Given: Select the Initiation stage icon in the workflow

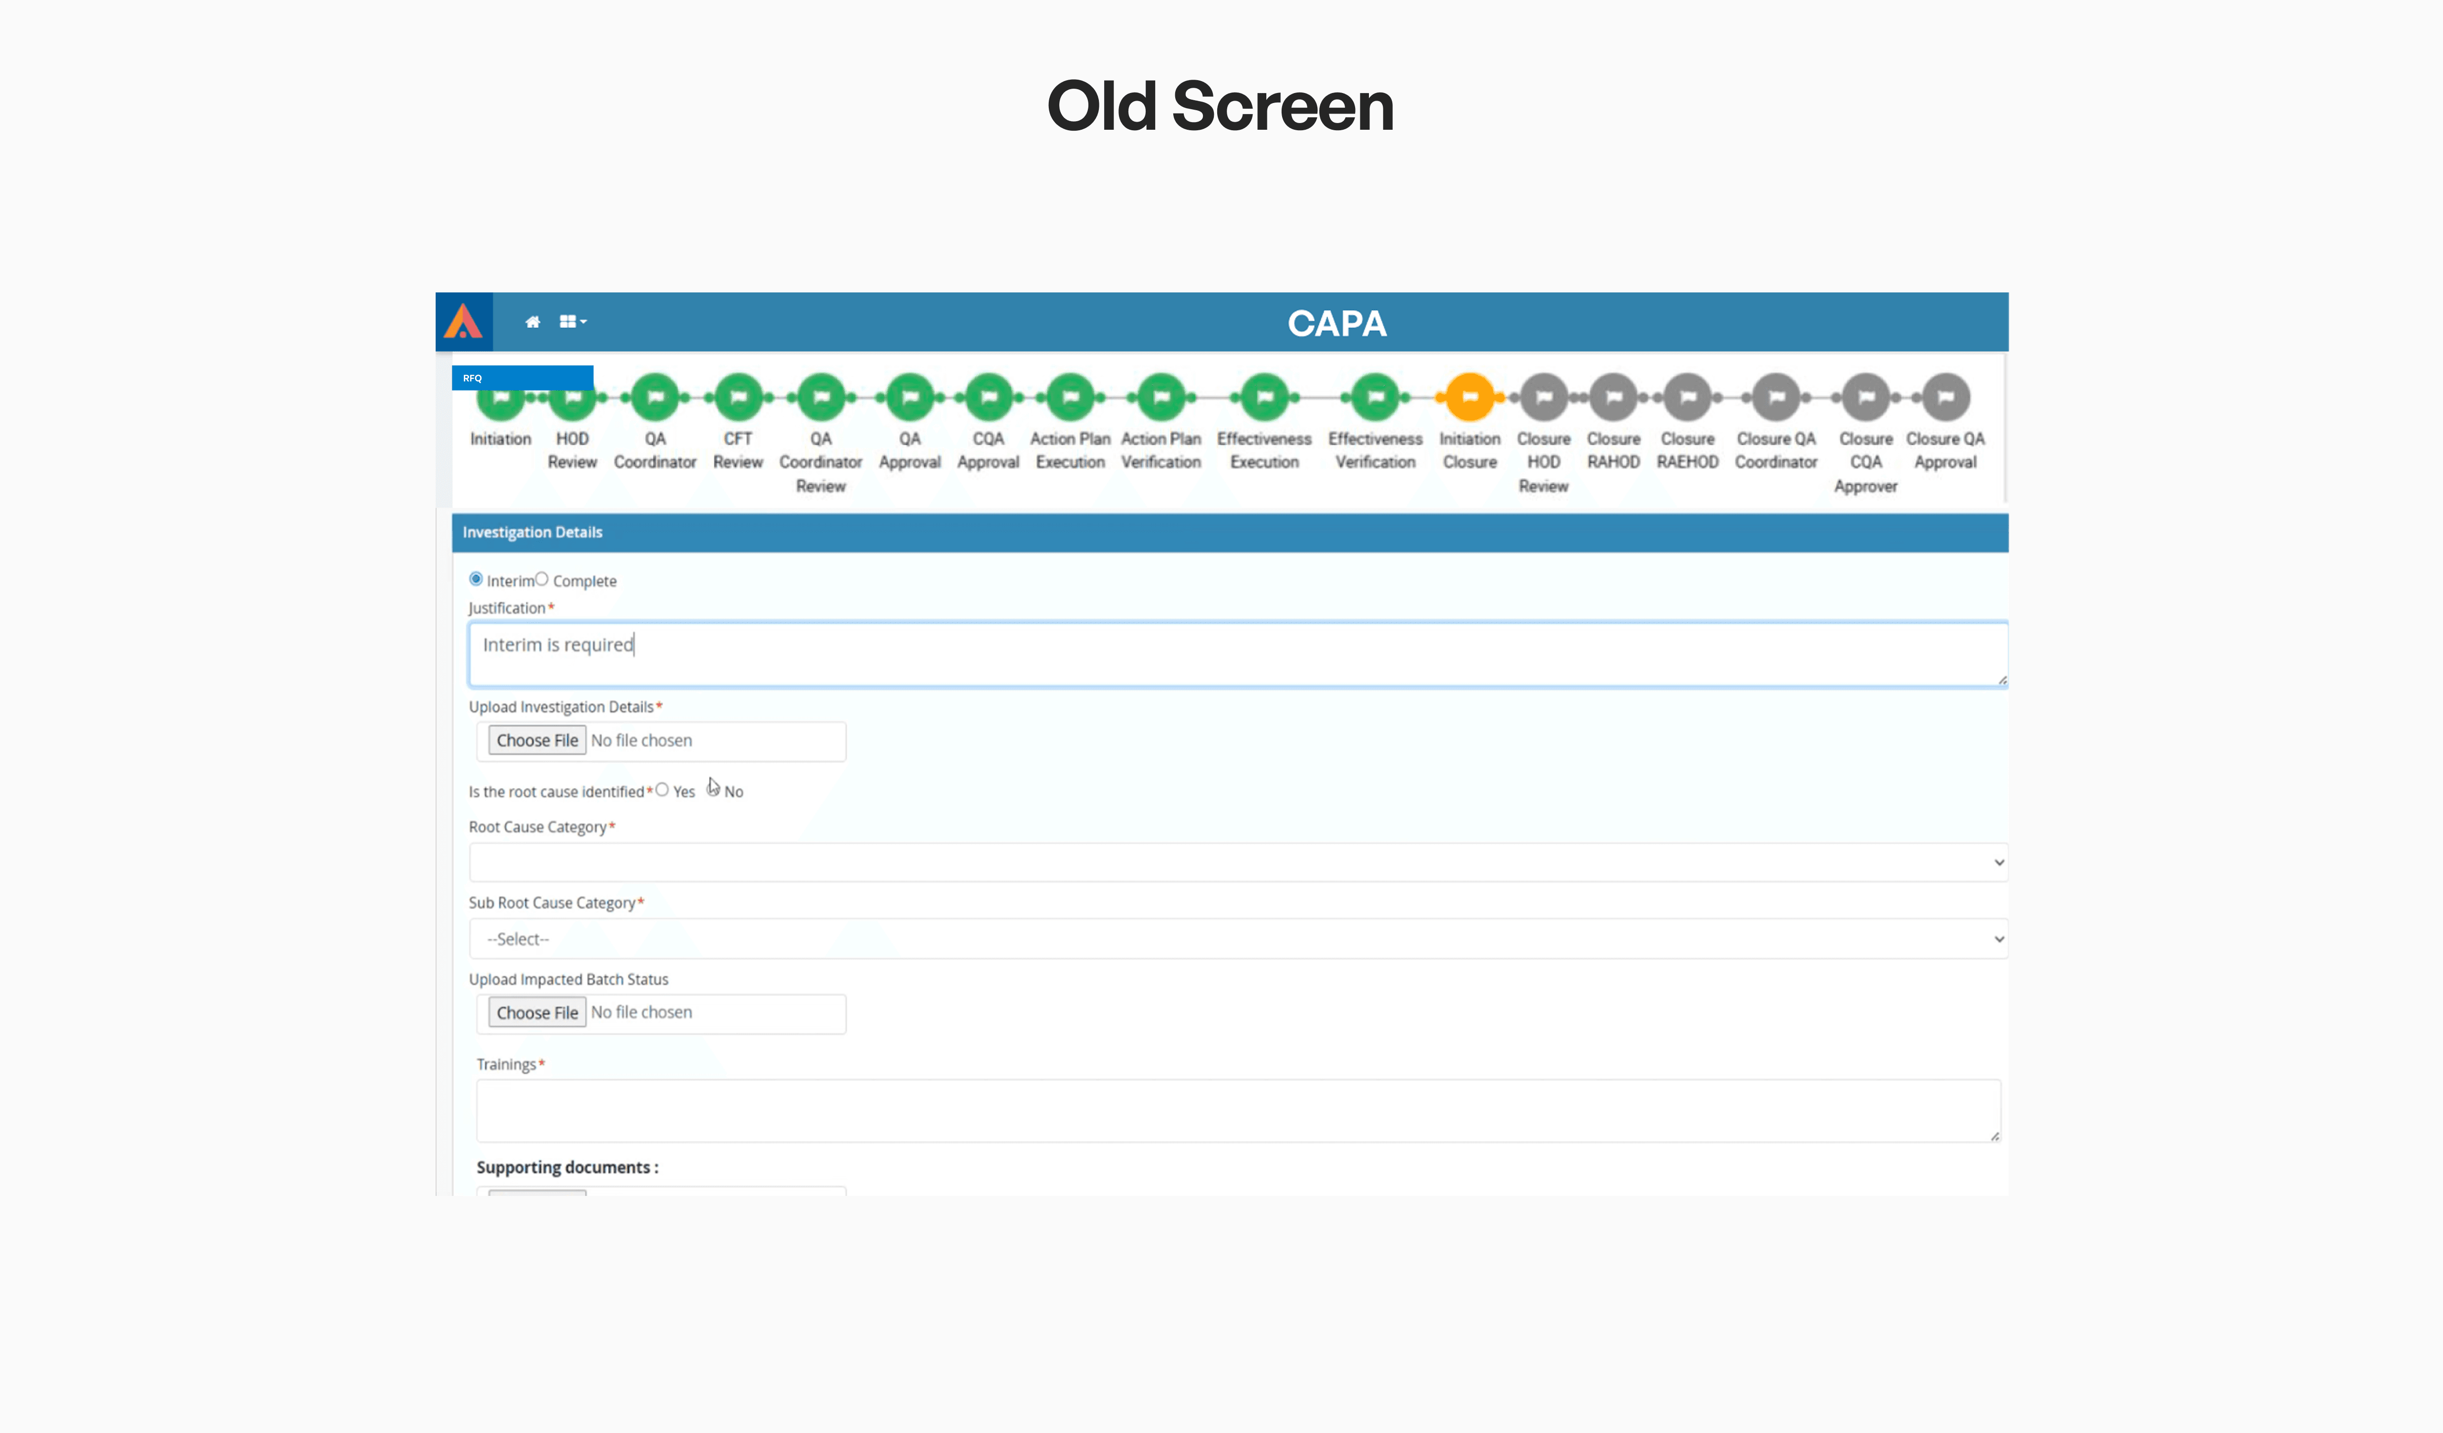Looking at the screenshot, I should 500,396.
